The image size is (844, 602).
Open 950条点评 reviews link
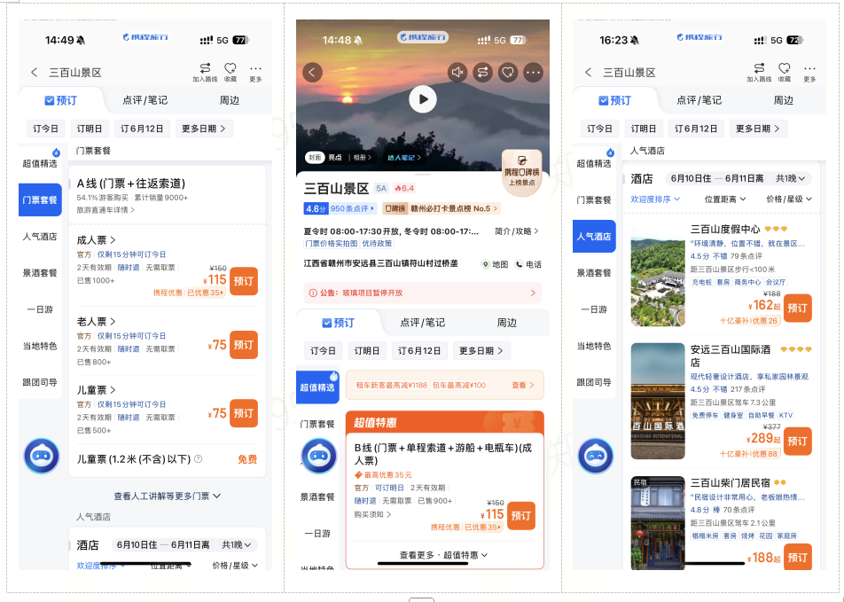352,208
